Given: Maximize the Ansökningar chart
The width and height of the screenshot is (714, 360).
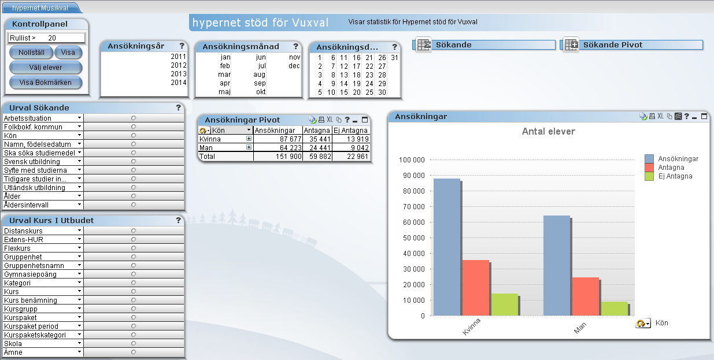Looking at the screenshot, I should point(704,116).
